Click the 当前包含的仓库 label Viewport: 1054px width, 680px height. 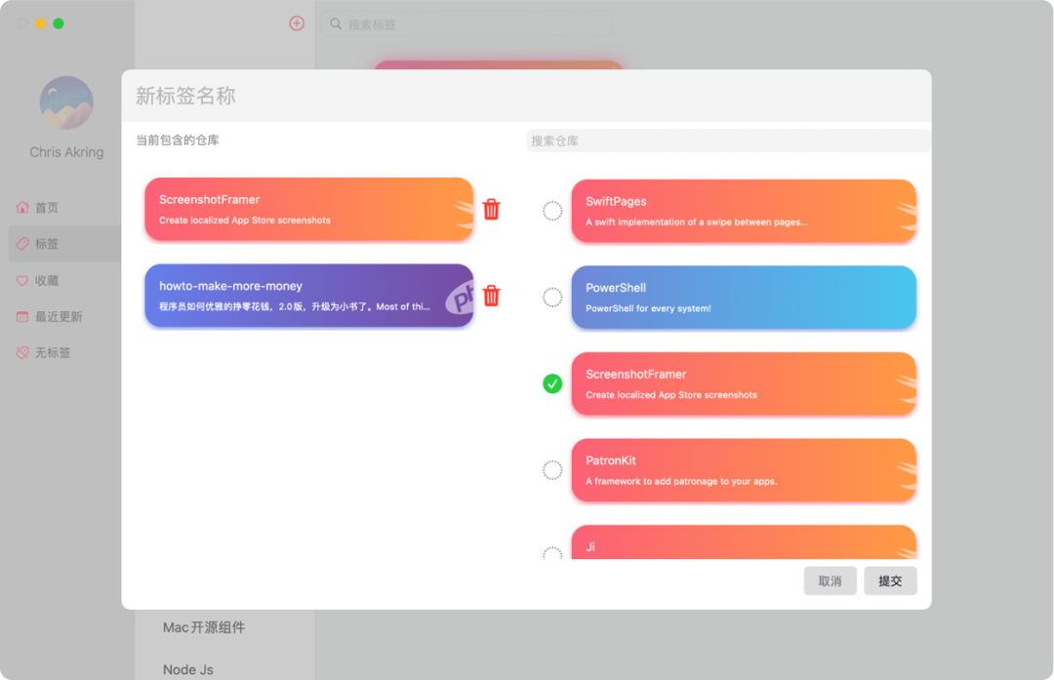coord(178,140)
